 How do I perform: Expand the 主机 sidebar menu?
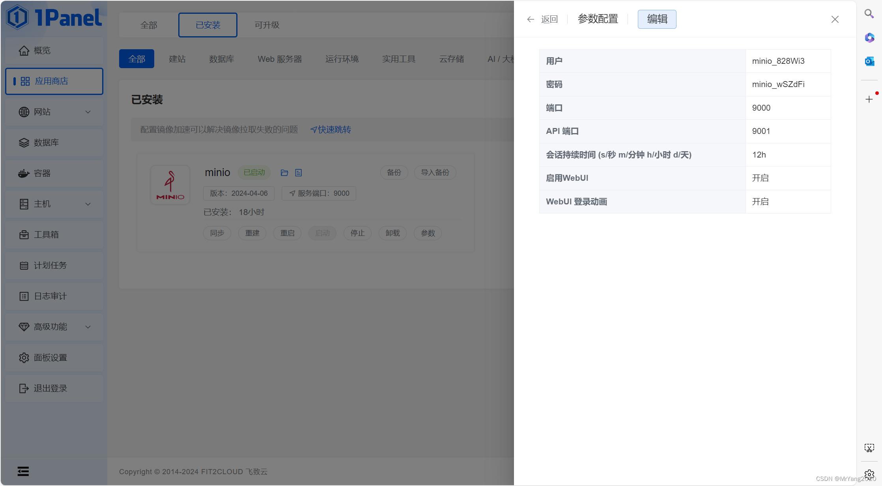(54, 204)
